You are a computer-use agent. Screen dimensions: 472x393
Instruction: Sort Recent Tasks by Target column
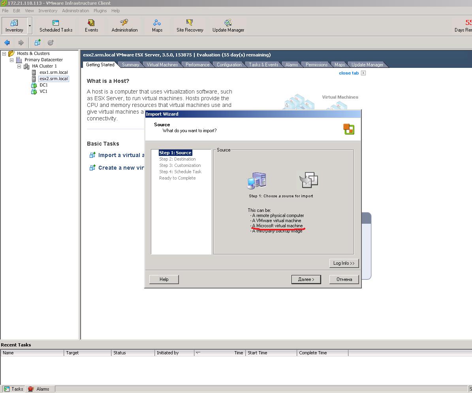click(87, 353)
